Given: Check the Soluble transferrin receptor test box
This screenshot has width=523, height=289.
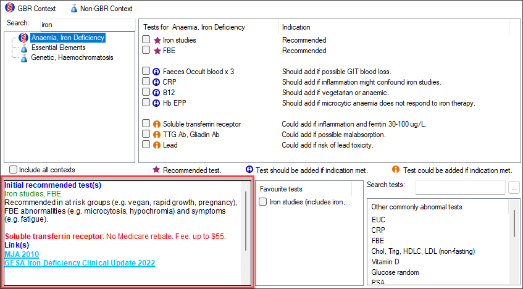Looking at the screenshot, I should (146, 124).
